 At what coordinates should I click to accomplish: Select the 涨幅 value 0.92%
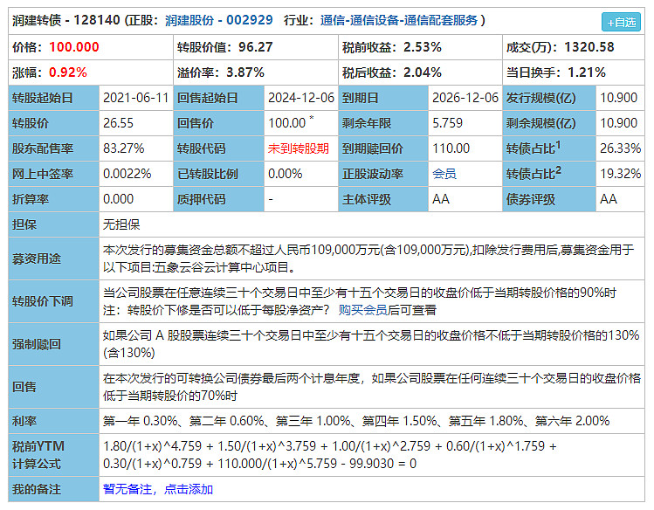[x=68, y=72]
